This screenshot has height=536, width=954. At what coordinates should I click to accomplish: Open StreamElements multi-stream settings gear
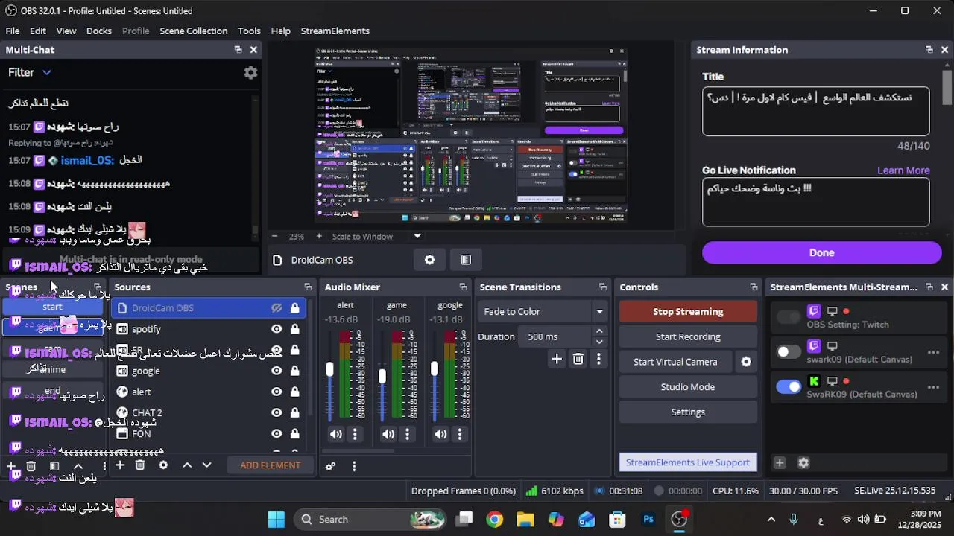pyautogui.click(x=803, y=463)
